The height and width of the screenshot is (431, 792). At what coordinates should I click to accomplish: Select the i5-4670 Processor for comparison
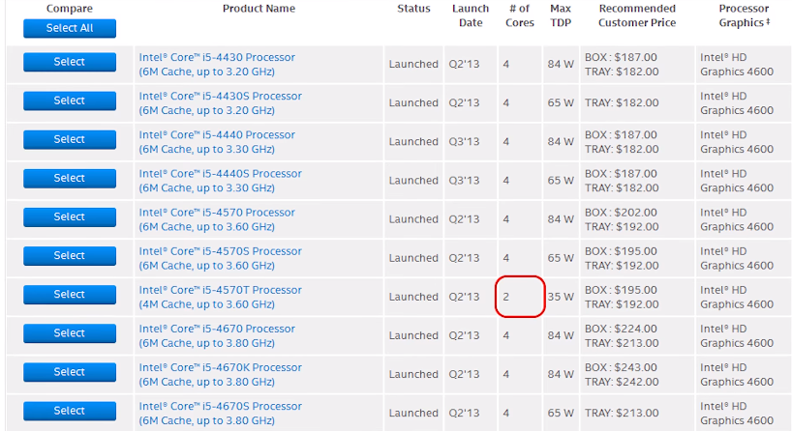(x=70, y=333)
